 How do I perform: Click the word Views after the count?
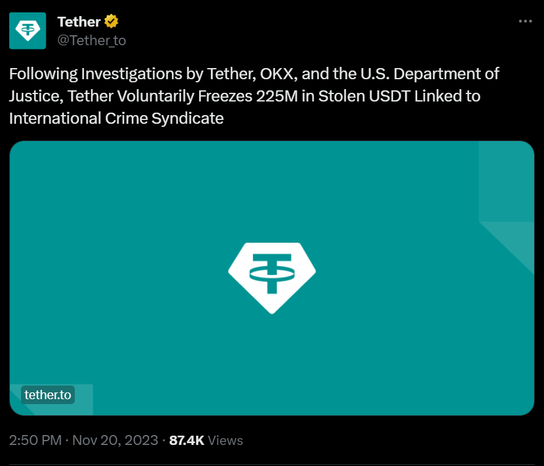click(x=226, y=441)
